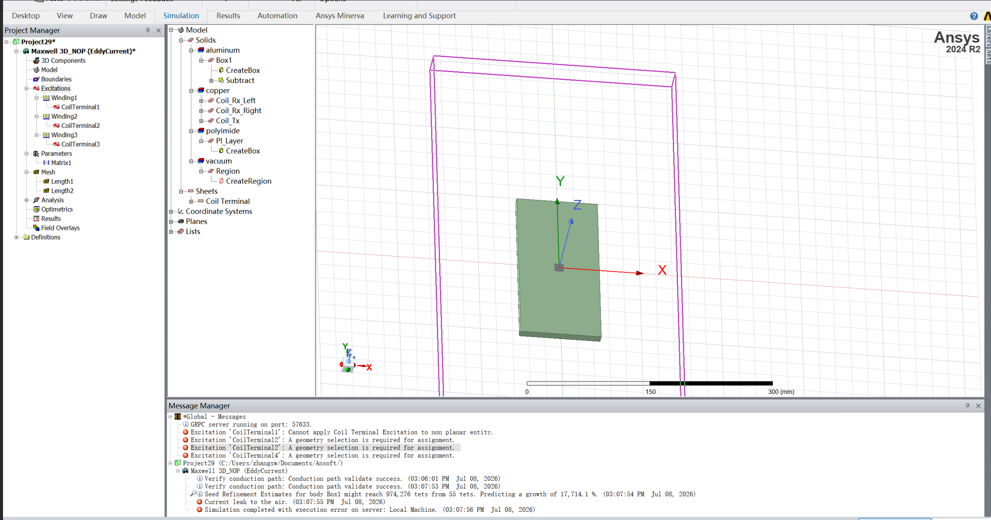Open the Results ribbon tab
Viewport: 991px width, 520px height.
coord(228,16)
